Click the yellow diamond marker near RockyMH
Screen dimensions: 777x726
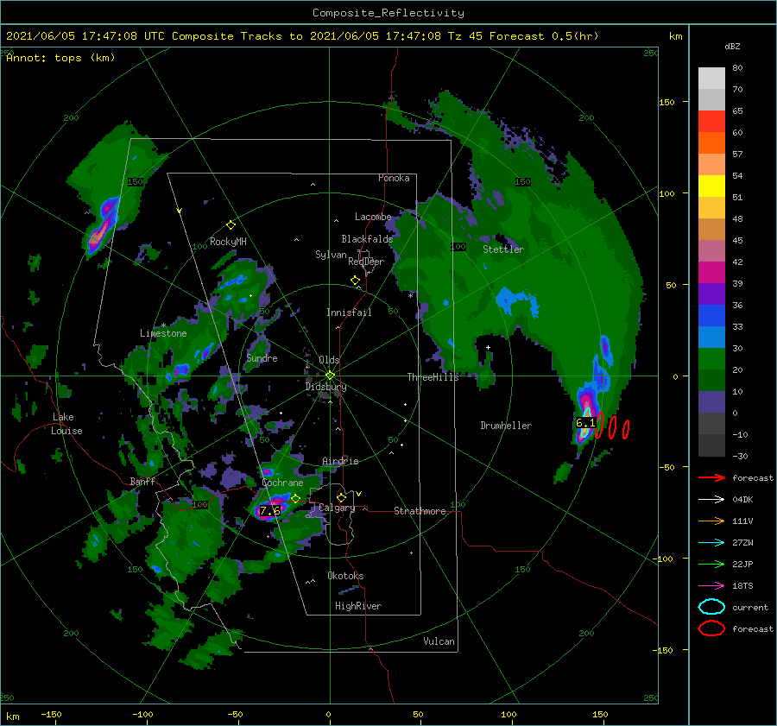(231, 225)
